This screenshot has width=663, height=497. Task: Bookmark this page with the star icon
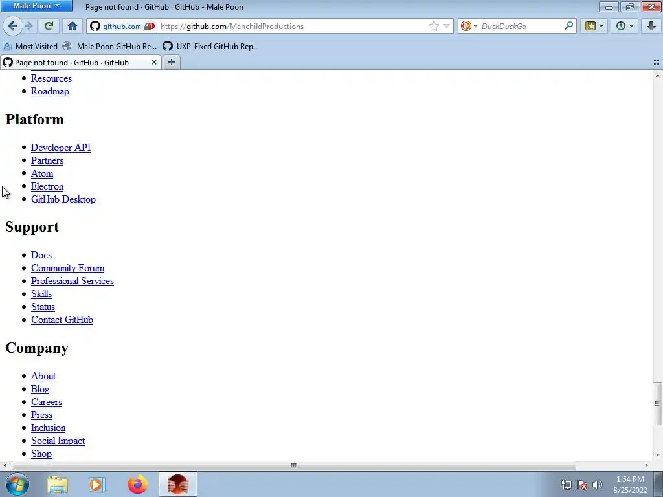tap(433, 26)
